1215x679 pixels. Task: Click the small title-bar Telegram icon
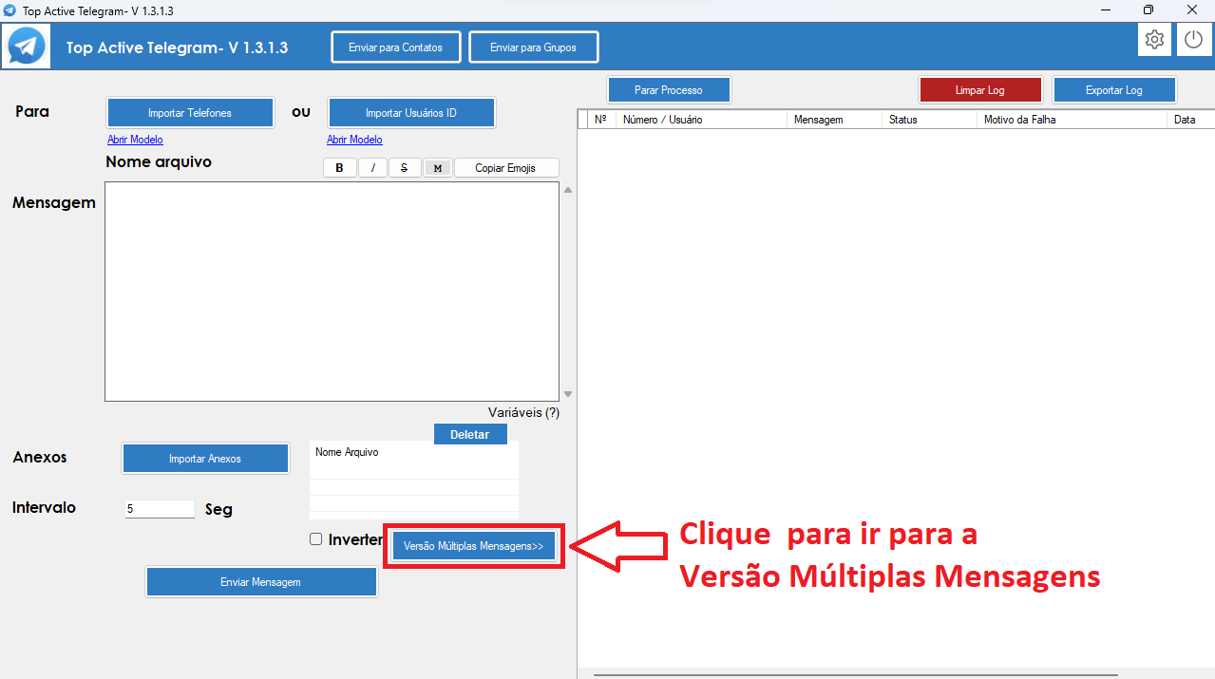[9, 10]
